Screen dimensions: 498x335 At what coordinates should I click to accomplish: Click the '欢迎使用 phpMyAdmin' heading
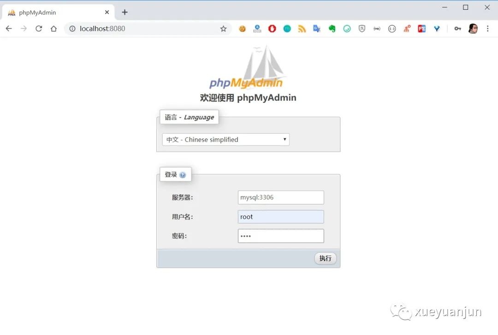coord(248,97)
